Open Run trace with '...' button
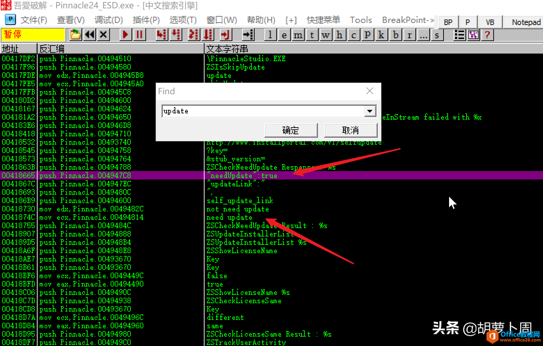This screenshot has height=346, width=543. click(x=423, y=35)
